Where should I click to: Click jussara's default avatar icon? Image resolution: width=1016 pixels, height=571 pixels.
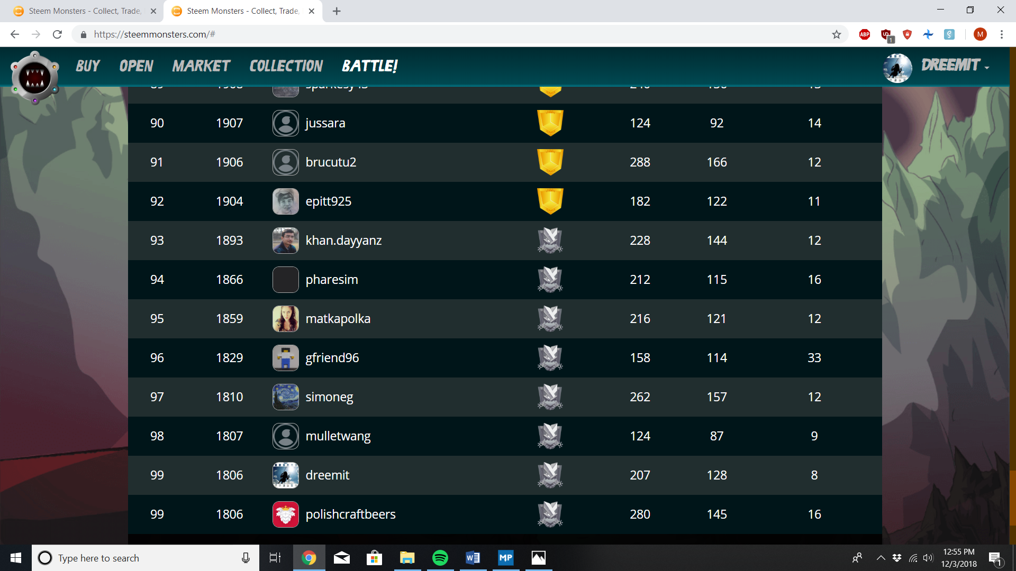[x=286, y=123]
